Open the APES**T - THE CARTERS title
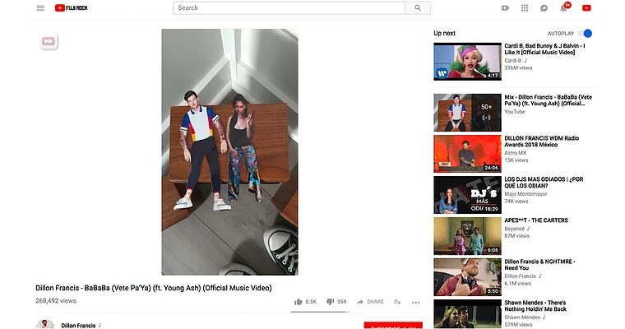The height and width of the screenshot is (329, 625). (536, 220)
